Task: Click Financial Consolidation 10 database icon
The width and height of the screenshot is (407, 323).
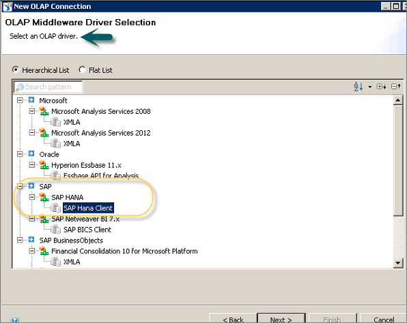Action: coord(44,251)
